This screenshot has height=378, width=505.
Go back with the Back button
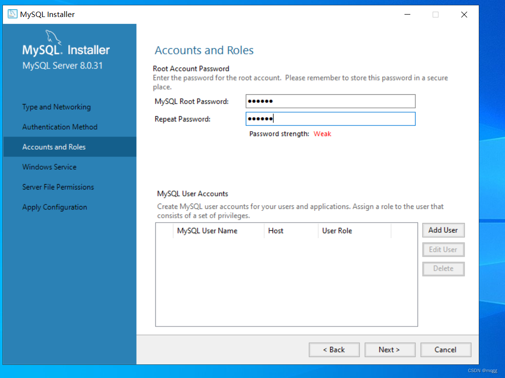pos(334,350)
